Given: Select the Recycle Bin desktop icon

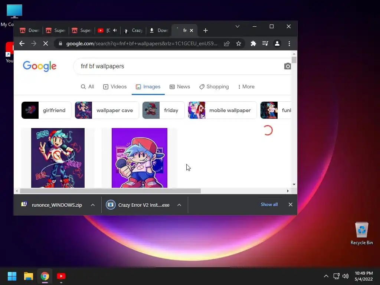Looking at the screenshot, I should pyautogui.click(x=361, y=233).
